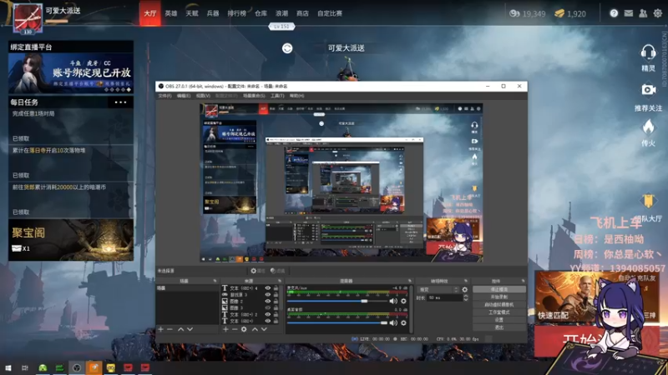The image size is (668, 375).
Task: Open the transition type dropdown in 转场特效
Action: (439, 289)
